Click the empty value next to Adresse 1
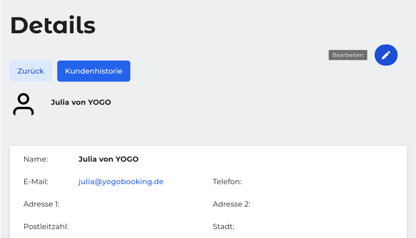Viewport: 416px width, 238px height. 132,204
